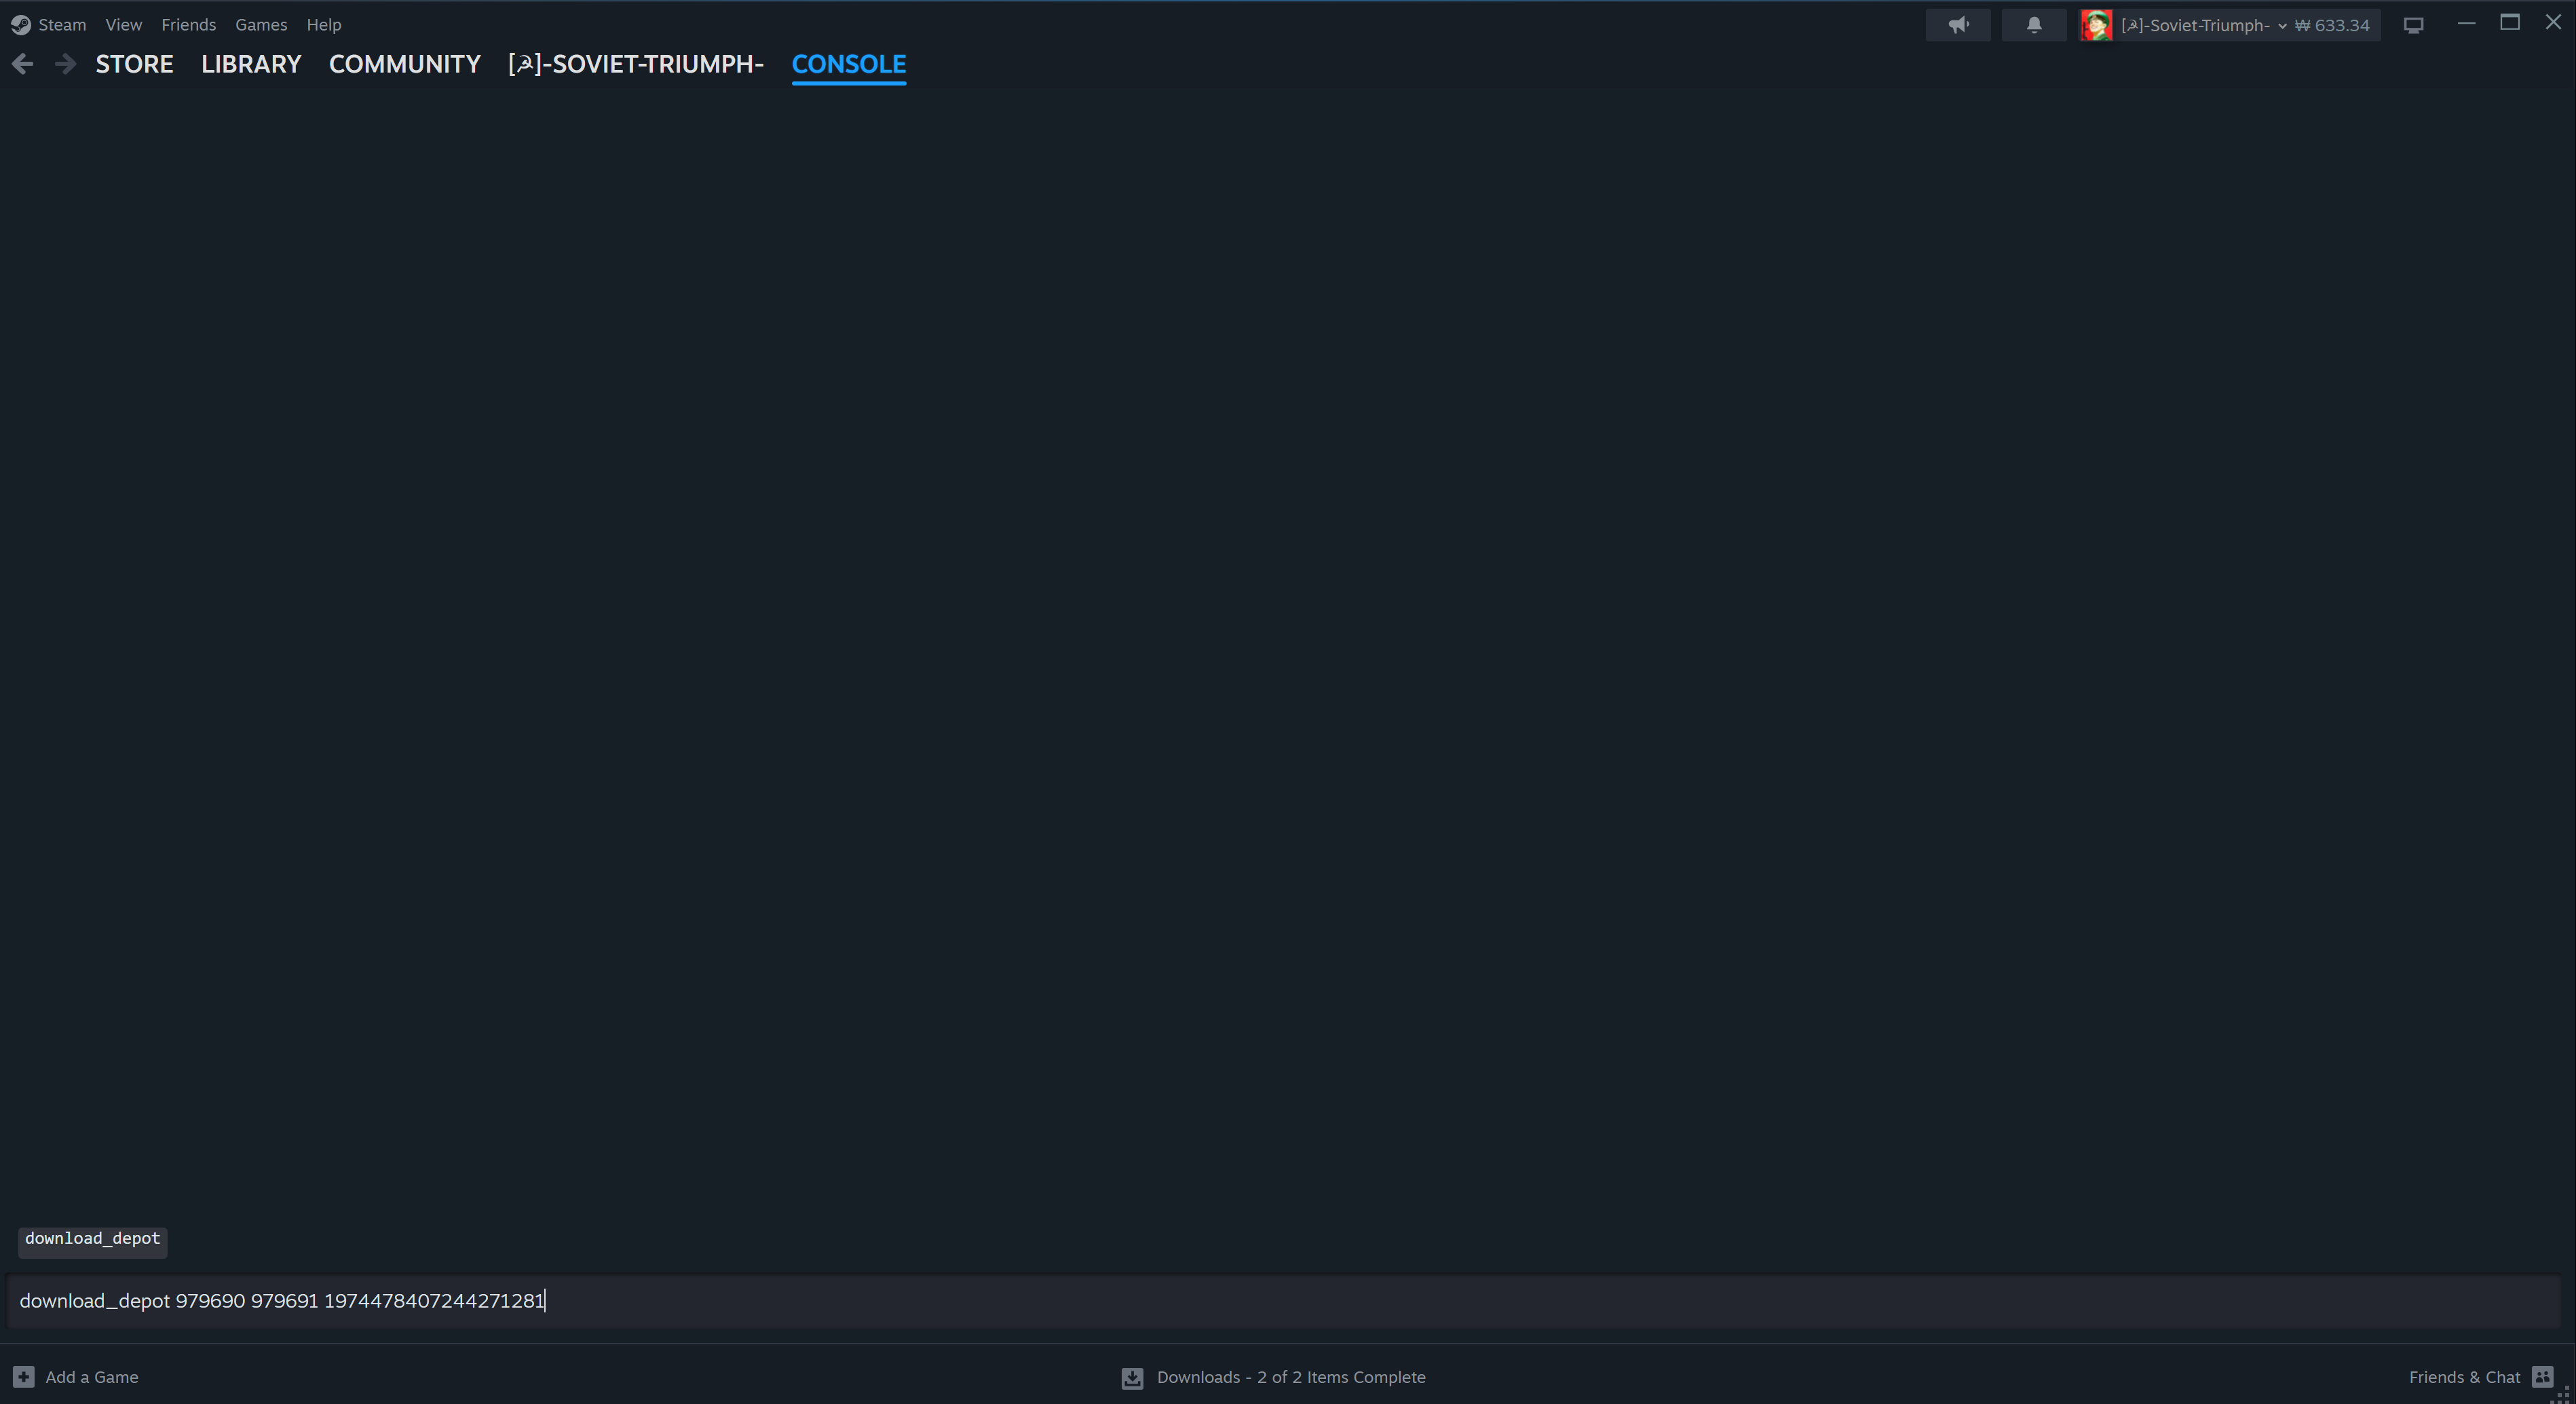Maximize the Steam window
Screen dimensions: 2576x1404
(2510, 23)
